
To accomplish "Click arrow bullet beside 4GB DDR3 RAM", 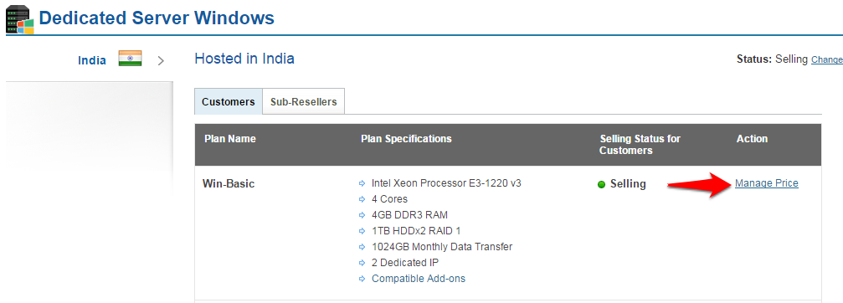I will (x=362, y=215).
